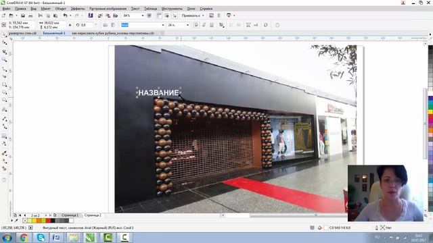Switch to развертки стен.cdr document tab
Image resolution: width=433 pixels, height=243 pixels.
pyautogui.click(x=22, y=33)
